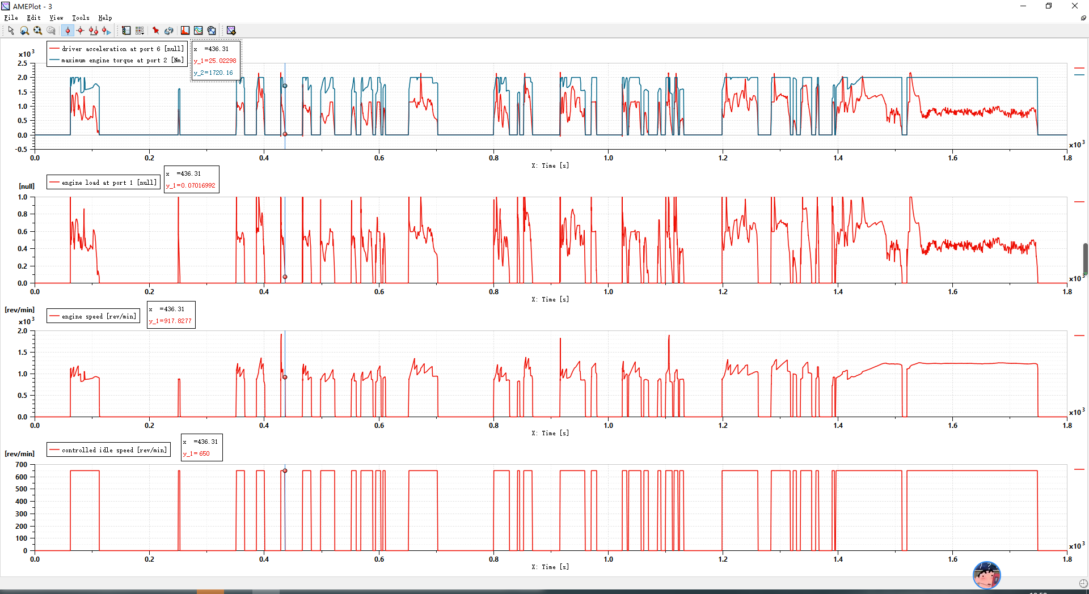Click the red right-axis marker of top plot

click(x=1079, y=68)
